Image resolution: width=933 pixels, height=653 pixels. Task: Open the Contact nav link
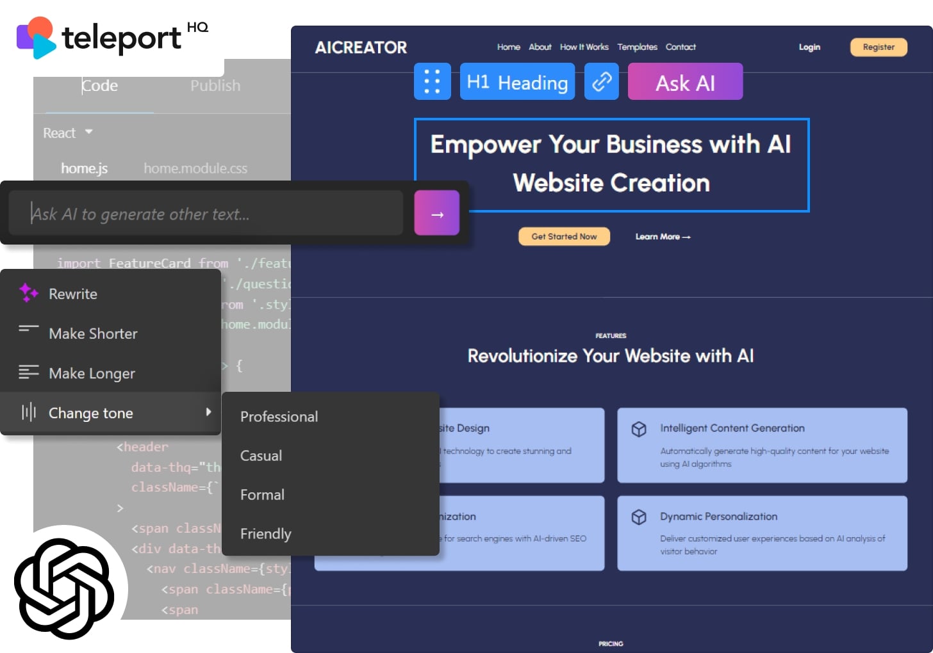pos(681,47)
